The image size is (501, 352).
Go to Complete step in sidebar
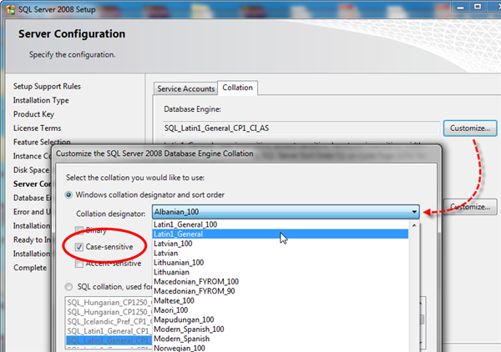pos(30,268)
